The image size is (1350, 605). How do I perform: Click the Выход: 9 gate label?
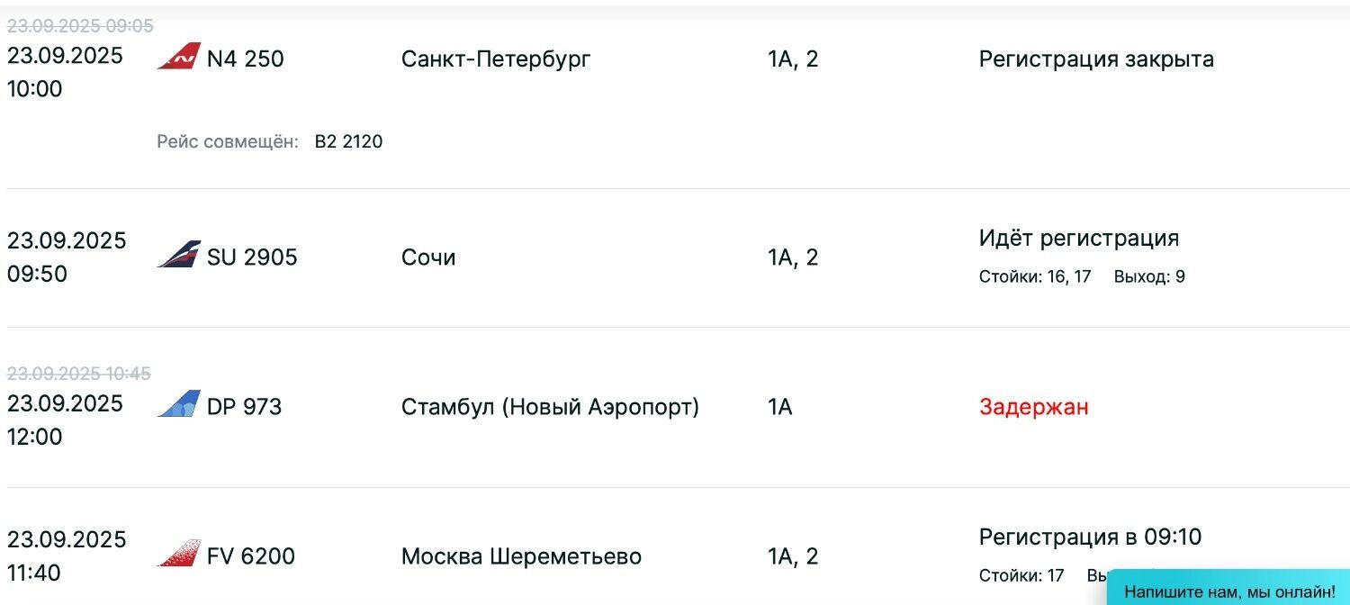tap(1149, 277)
